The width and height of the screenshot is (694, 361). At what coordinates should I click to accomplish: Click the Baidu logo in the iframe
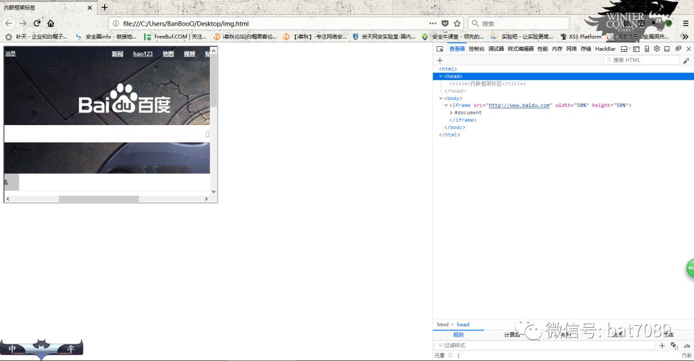tap(125, 99)
